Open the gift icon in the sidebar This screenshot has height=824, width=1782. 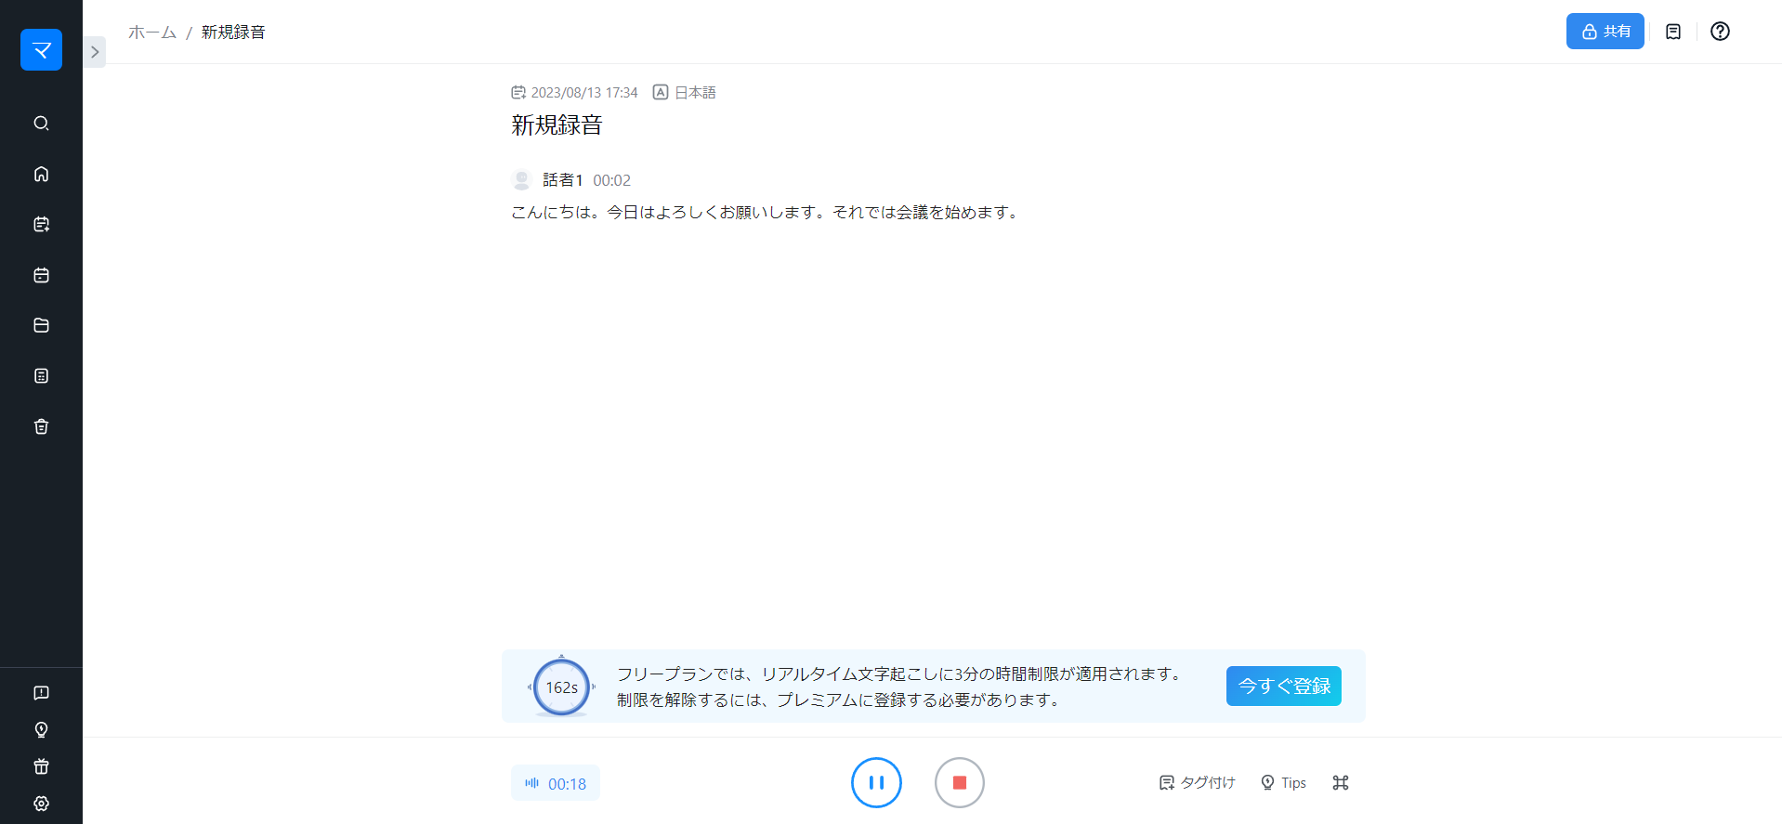pos(41,766)
